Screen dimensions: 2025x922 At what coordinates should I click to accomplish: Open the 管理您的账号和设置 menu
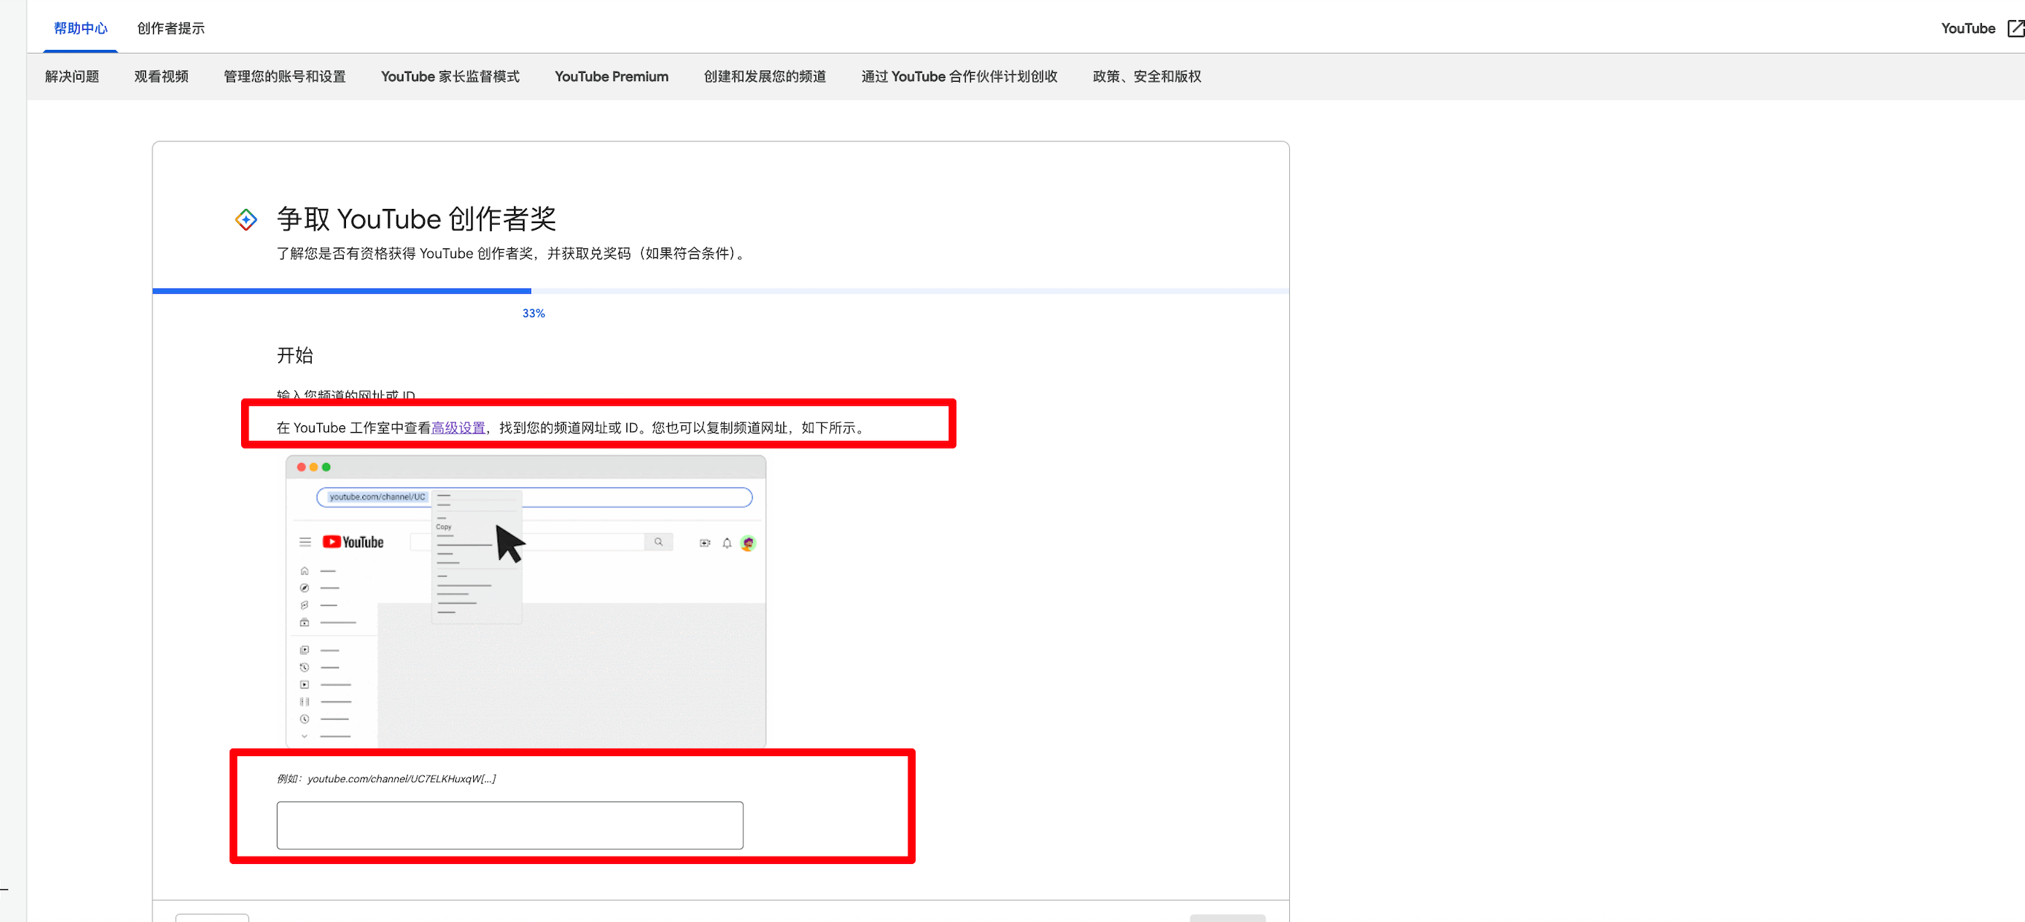(x=285, y=77)
